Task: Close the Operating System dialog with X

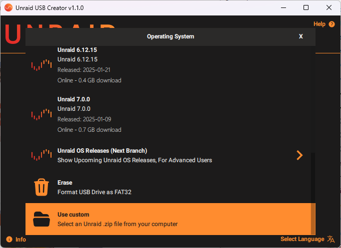Action: (x=301, y=36)
